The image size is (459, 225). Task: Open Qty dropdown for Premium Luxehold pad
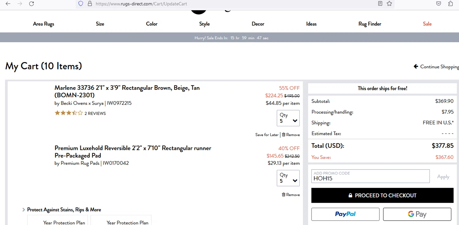point(288,178)
